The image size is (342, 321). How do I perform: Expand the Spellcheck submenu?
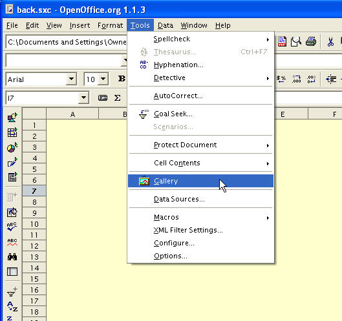coord(200,39)
